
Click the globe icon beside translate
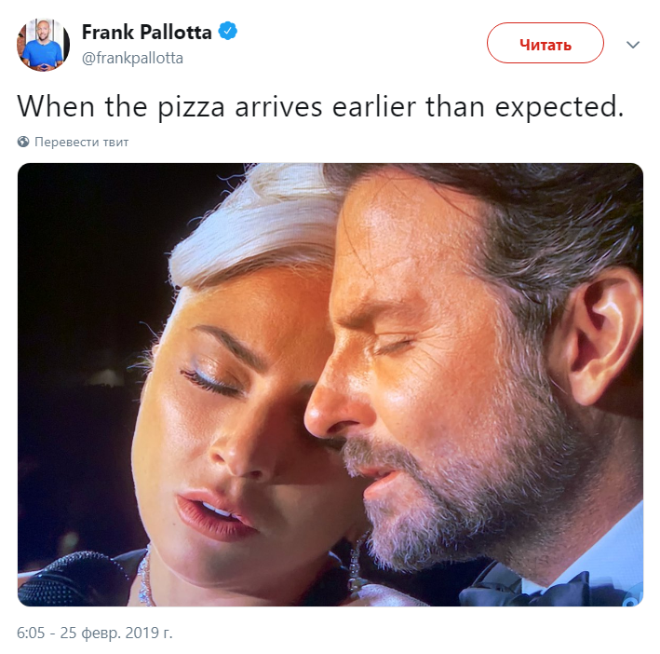click(23, 142)
